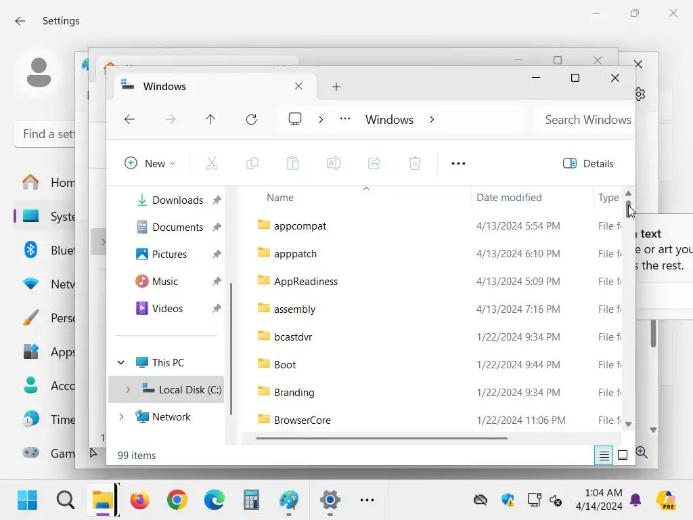Screen dimensions: 693x520
Task: Select Network in the navigation pane
Action: click(x=171, y=416)
